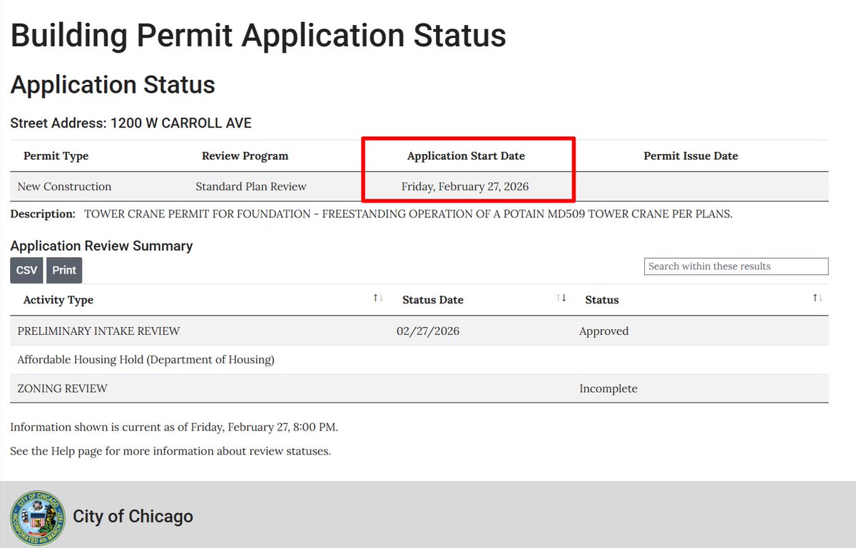
Task: Focus the Search within these results field
Action: click(736, 267)
